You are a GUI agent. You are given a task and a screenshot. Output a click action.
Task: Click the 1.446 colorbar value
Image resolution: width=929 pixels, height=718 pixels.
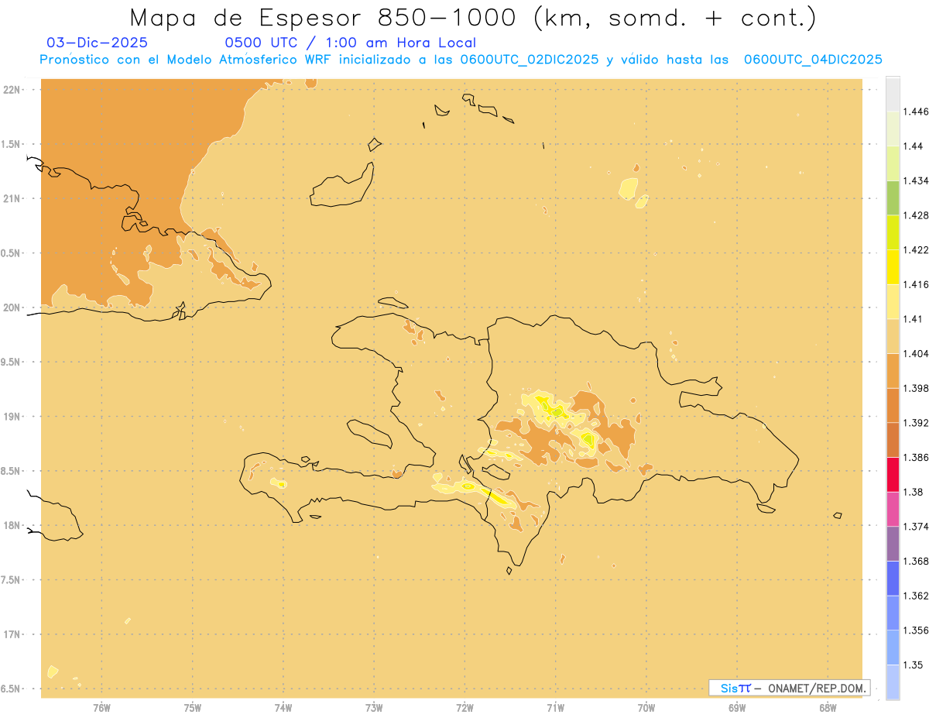(x=916, y=112)
